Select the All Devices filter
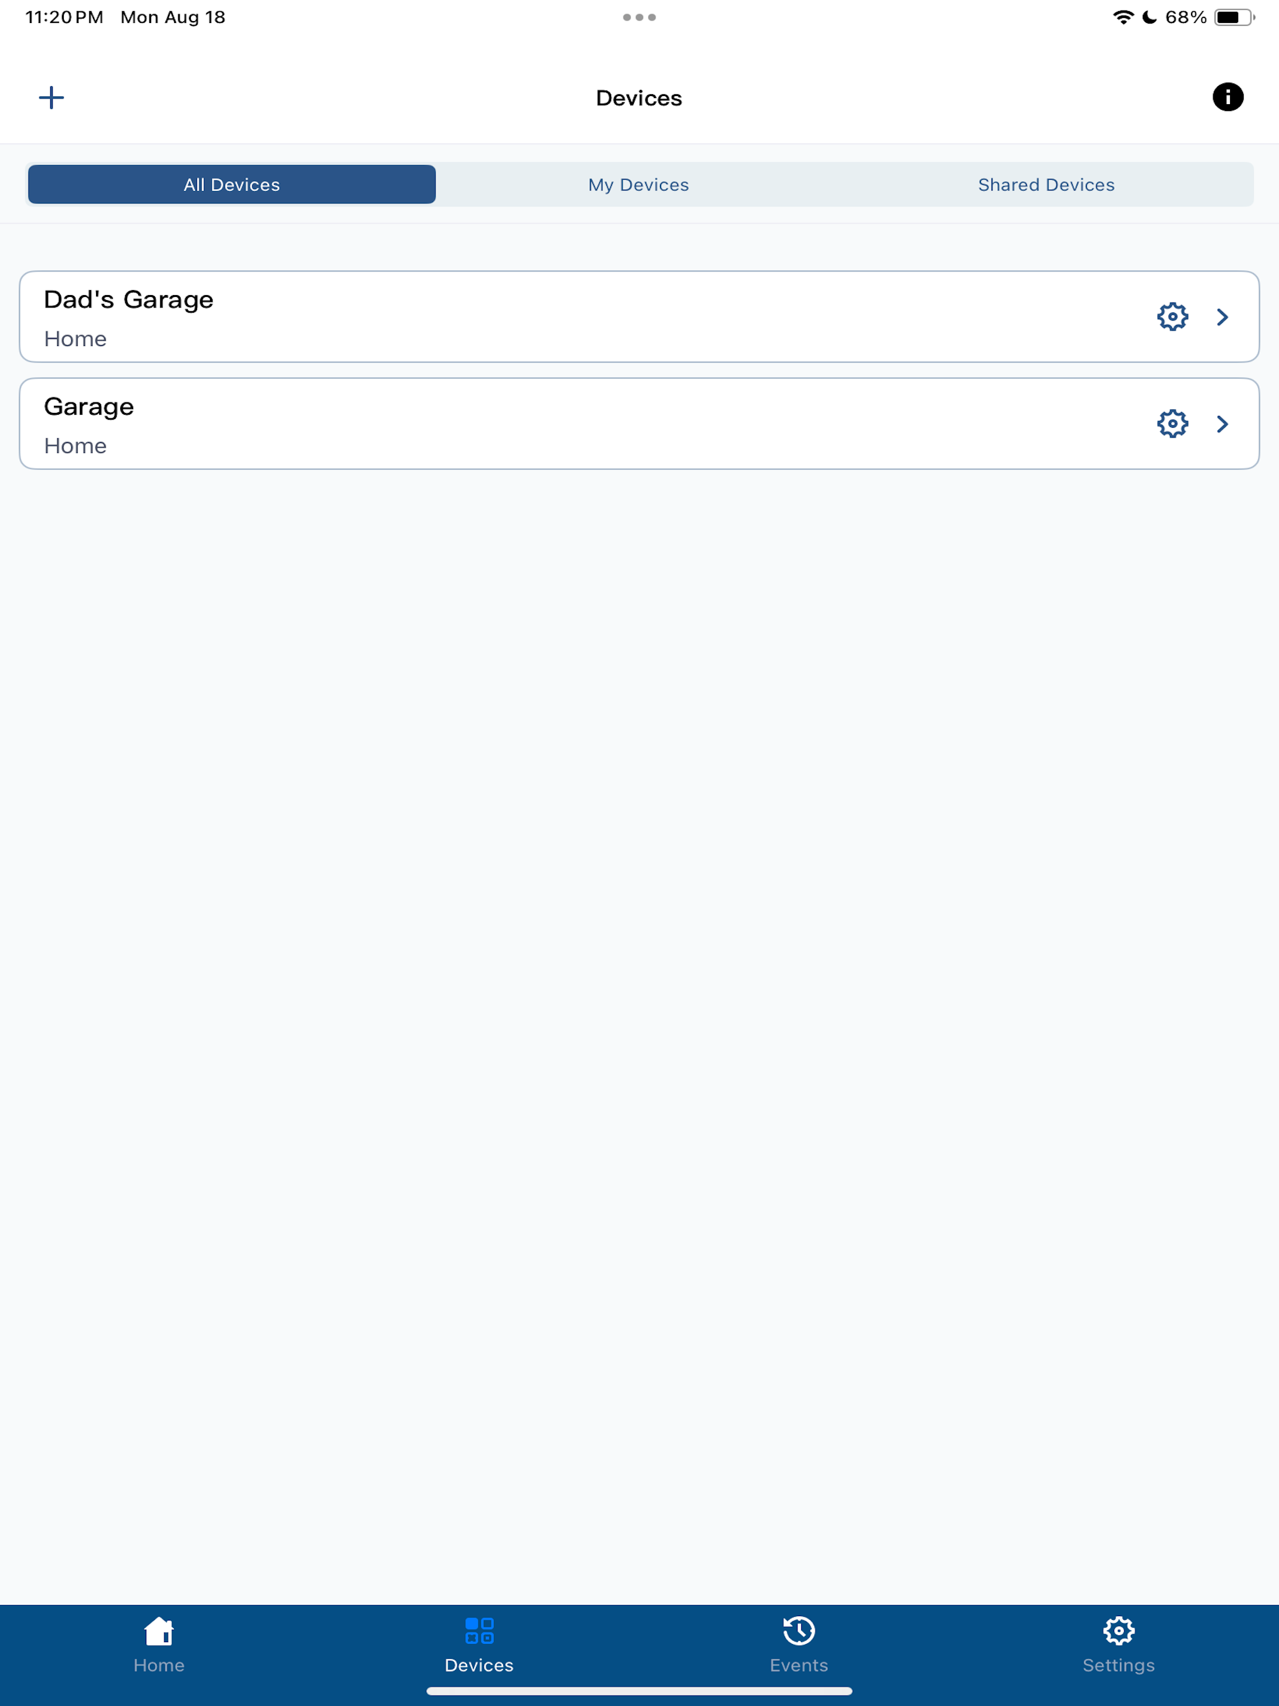This screenshot has width=1279, height=1706. pos(231,184)
